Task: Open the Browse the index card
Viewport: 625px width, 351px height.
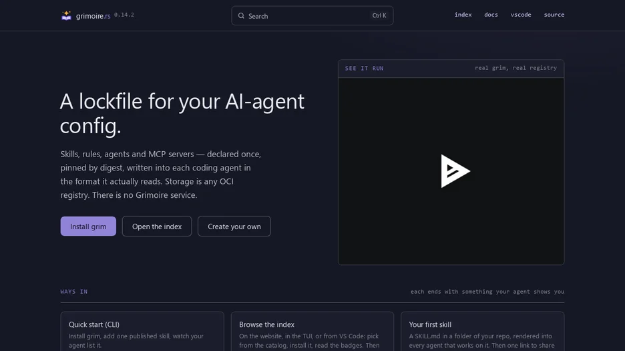Action: 312,332
